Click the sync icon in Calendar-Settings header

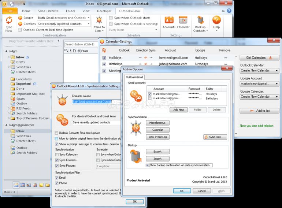coord(104,50)
